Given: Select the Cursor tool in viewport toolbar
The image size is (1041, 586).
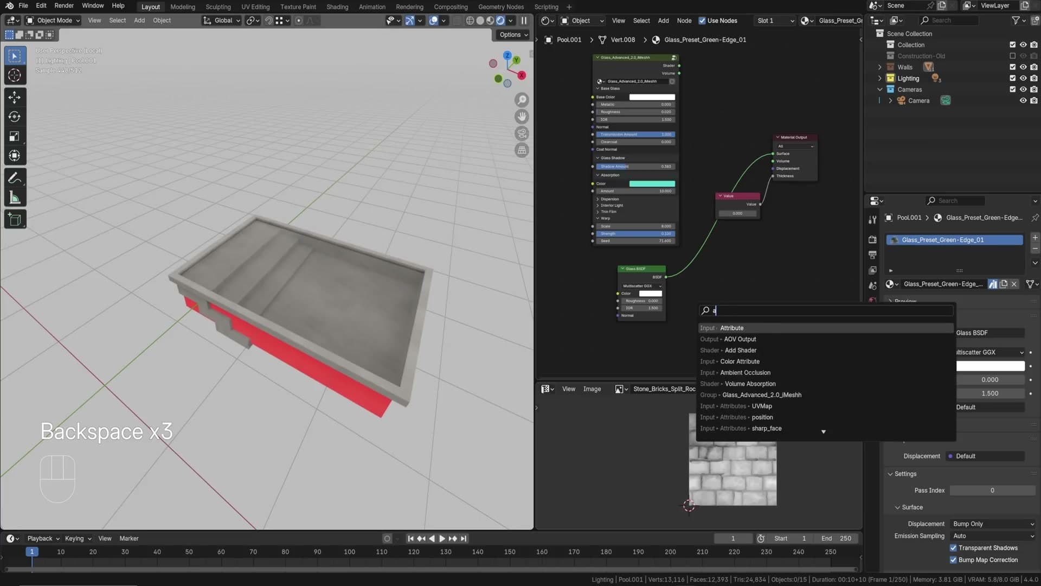Looking at the screenshot, I should coord(15,75).
